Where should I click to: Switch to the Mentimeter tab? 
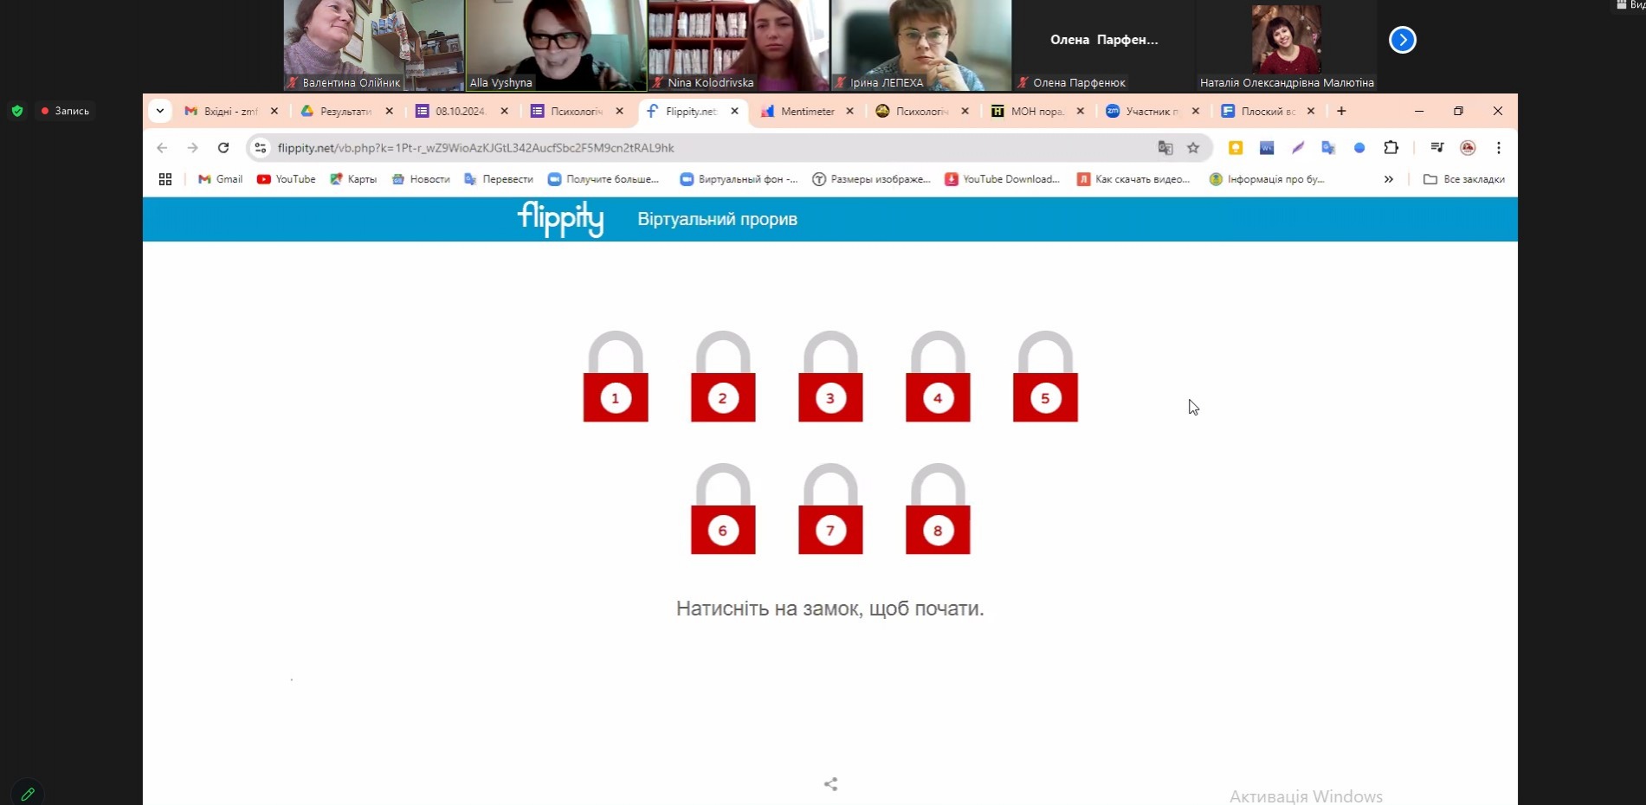point(806,111)
